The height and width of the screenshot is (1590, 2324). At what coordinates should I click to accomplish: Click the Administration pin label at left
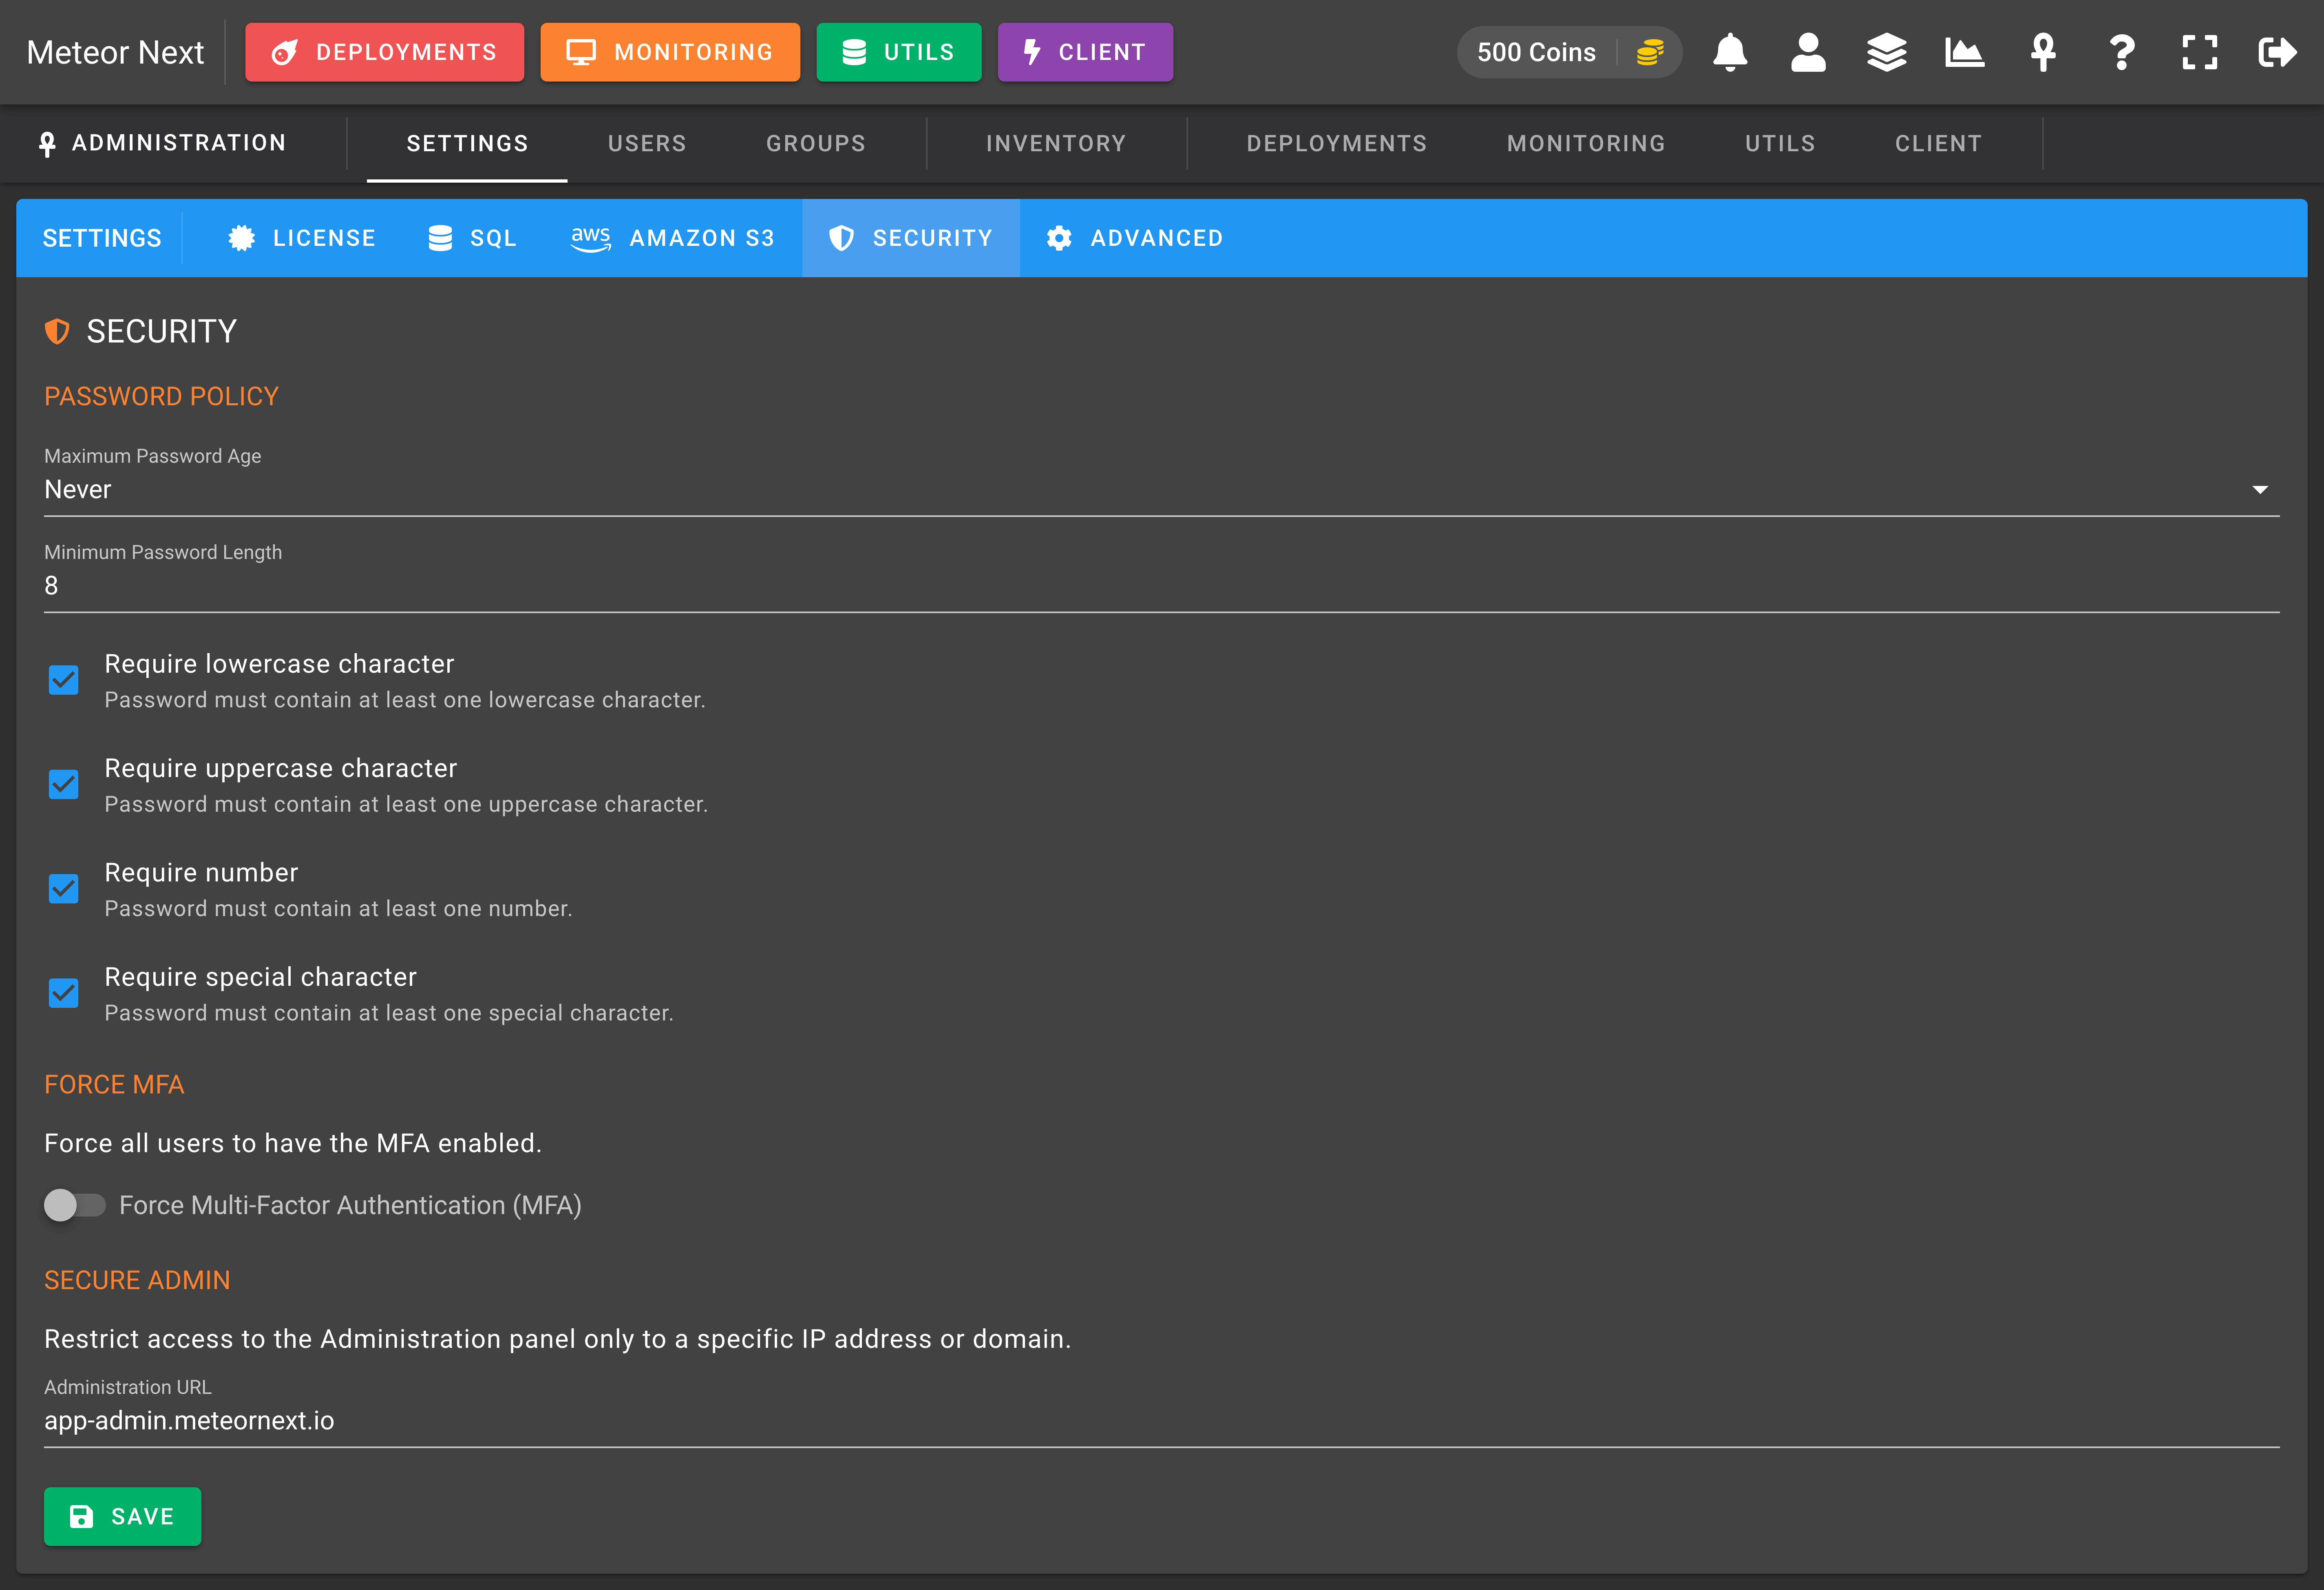pos(162,143)
